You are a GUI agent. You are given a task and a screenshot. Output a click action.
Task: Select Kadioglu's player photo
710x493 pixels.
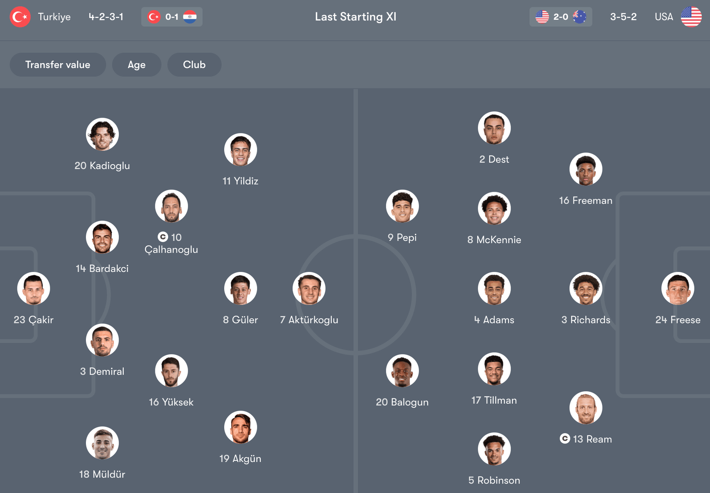[x=102, y=134]
